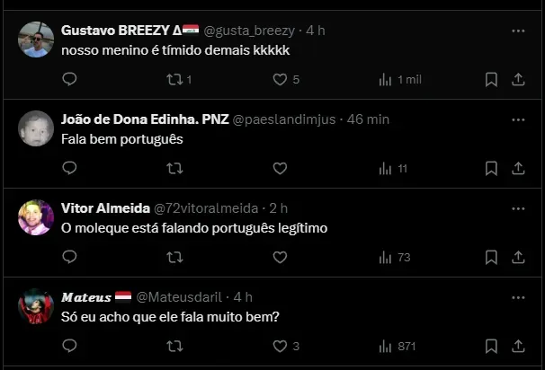Open more options on Vitor Almeida's tweet
This screenshot has width=545, height=370.
pyautogui.click(x=518, y=208)
